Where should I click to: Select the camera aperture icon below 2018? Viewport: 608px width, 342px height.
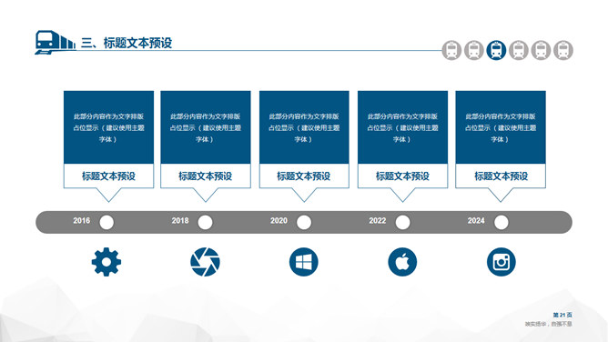coord(205,262)
